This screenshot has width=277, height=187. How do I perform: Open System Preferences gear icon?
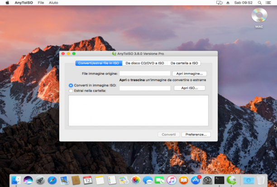coord(207,180)
